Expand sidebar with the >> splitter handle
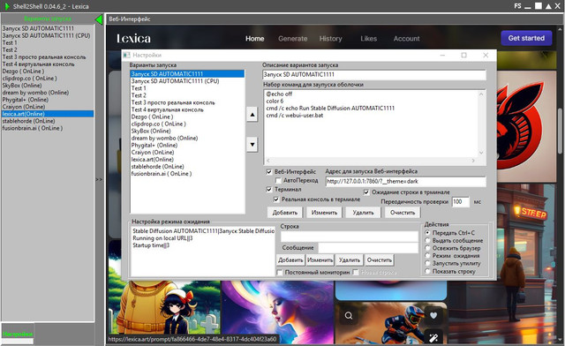Viewport: 565px width, 346px height. point(99,179)
